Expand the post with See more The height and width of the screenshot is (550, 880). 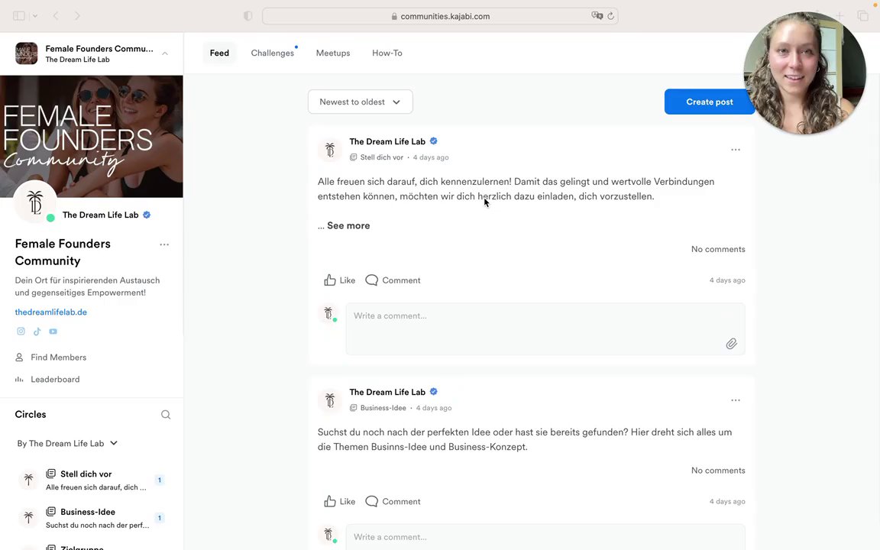click(348, 225)
